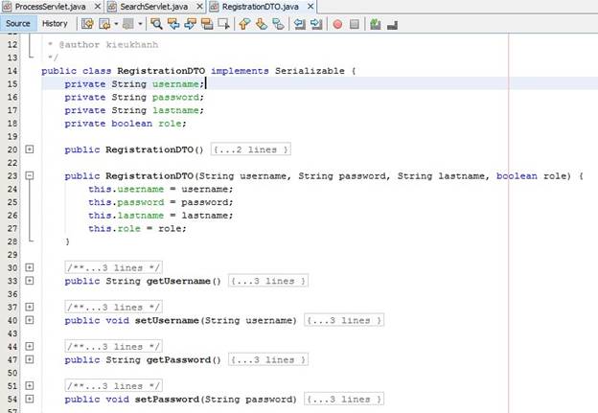Viewport: 598px width, 413px height.
Task: Go to the next bookmark
Action: [x=262, y=24]
